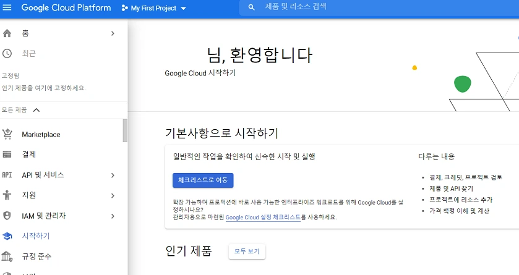Screen dimensions: 519x275
Task: Click the IAM shield icon
Action: [x=7, y=216]
